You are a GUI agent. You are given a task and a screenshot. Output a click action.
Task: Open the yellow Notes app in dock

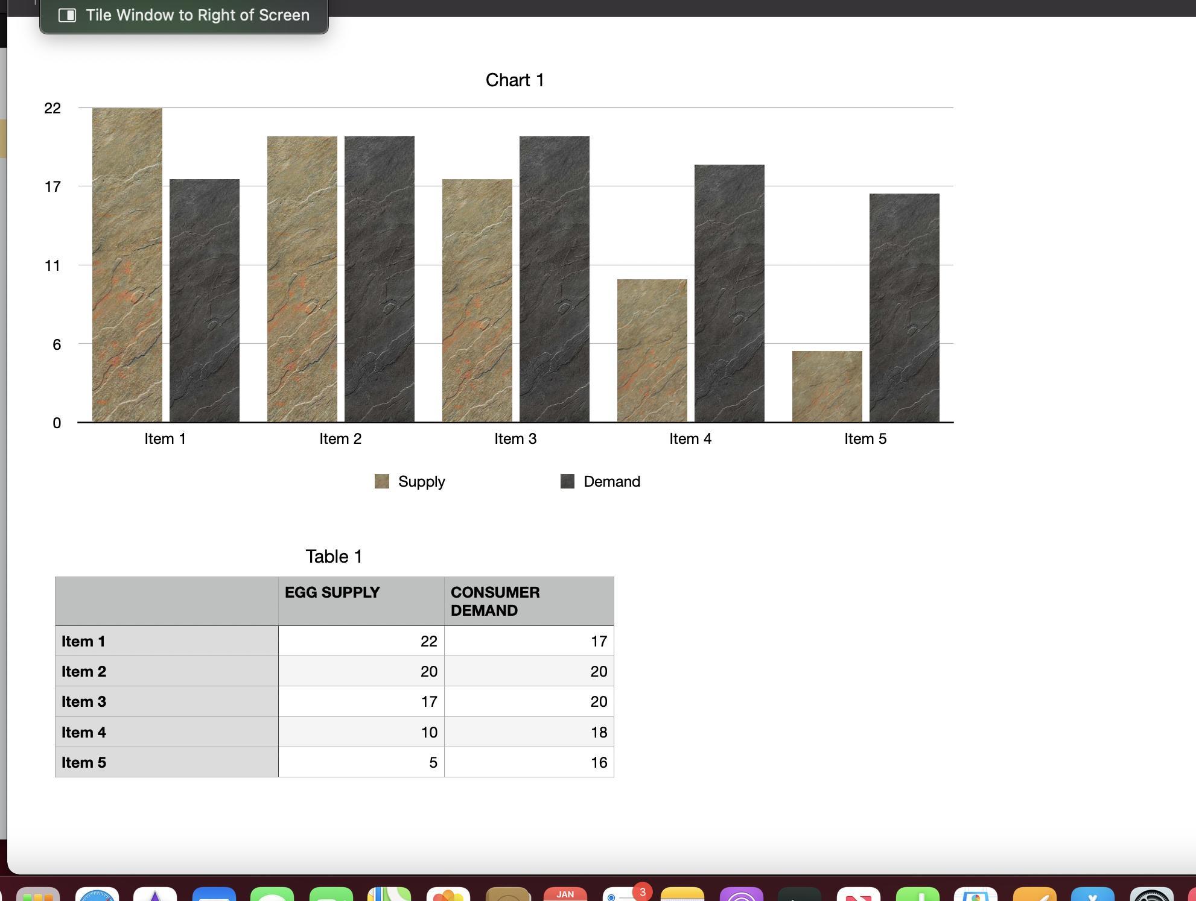682,895
